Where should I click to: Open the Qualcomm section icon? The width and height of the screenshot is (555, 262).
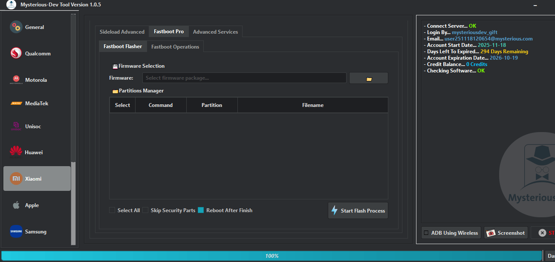[x=15, y=53]
